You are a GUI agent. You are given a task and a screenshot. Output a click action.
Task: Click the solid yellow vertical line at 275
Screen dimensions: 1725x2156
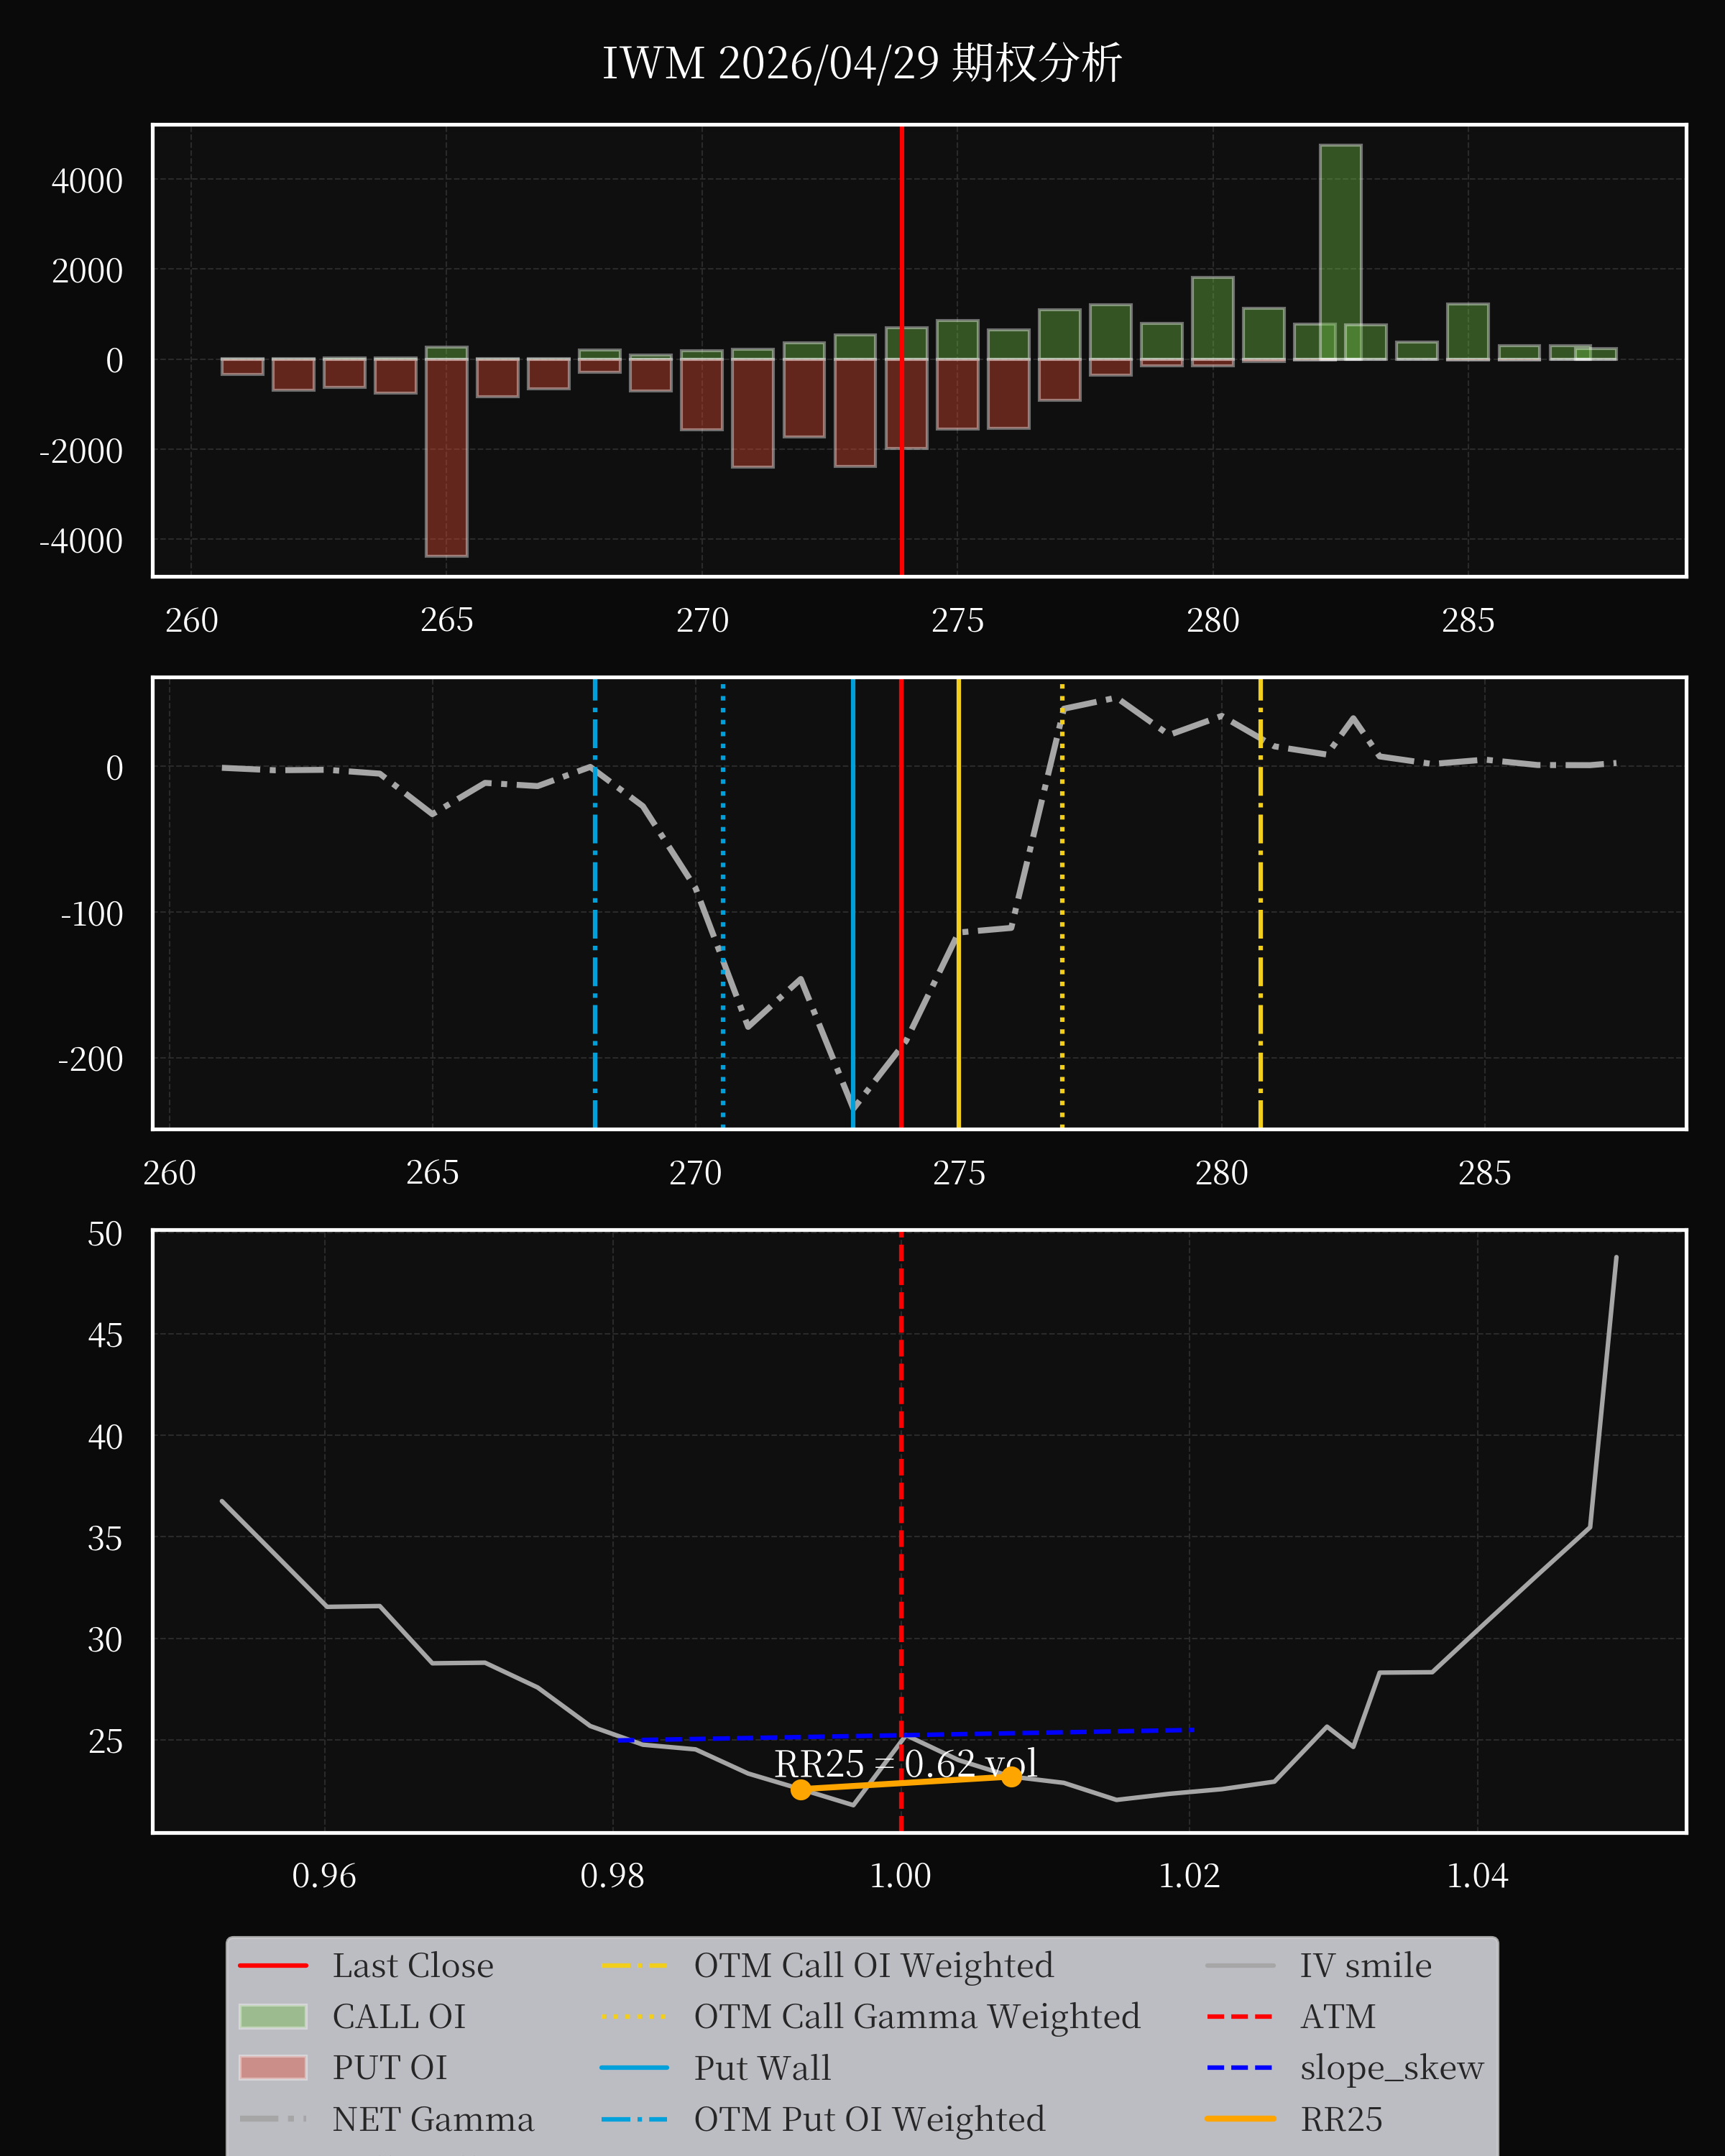[x=958, y=903]
